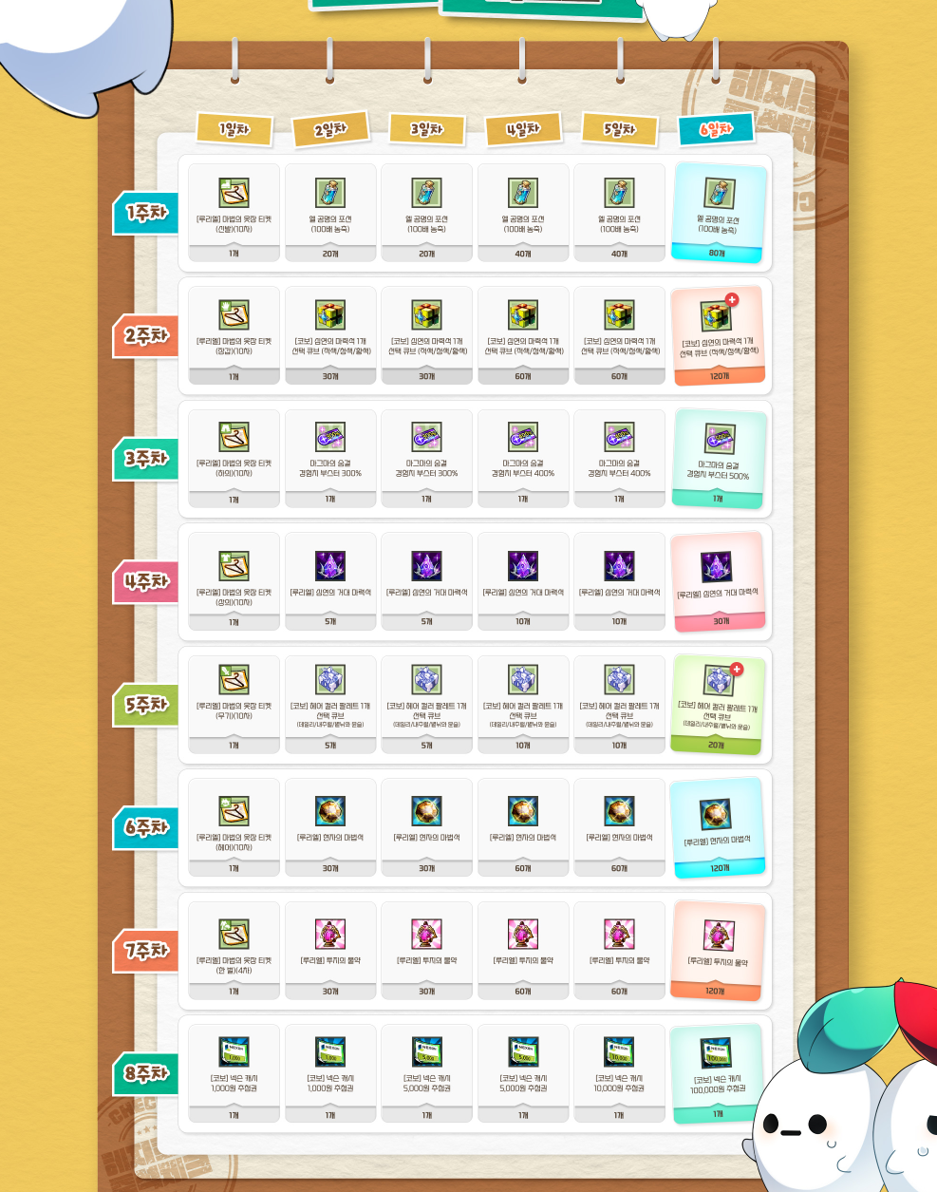
Task: Click the 80개 quantity on 1주차 6일차 card
Action: [717, 254]
